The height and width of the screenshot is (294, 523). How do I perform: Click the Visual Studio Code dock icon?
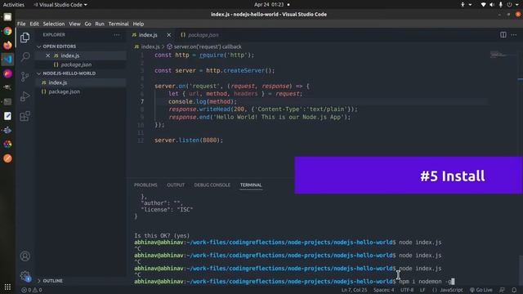(7, 60)
